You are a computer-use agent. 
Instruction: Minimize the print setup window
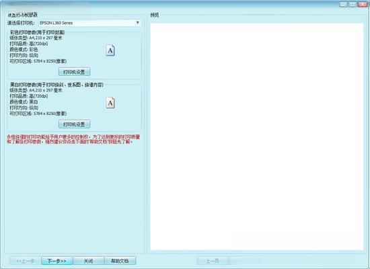point(343,4)
